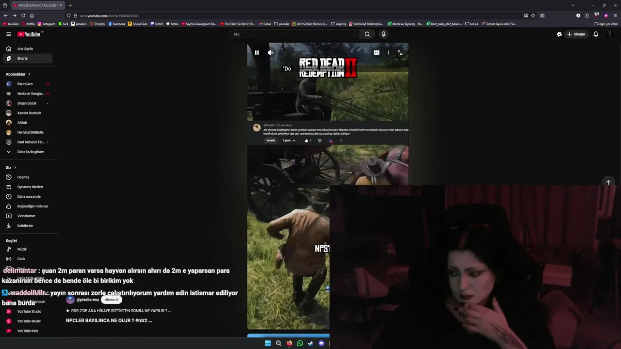The image size is (621, 349).
Task: Open National Geographic subscription channel
Action: [x=27, y=94]
